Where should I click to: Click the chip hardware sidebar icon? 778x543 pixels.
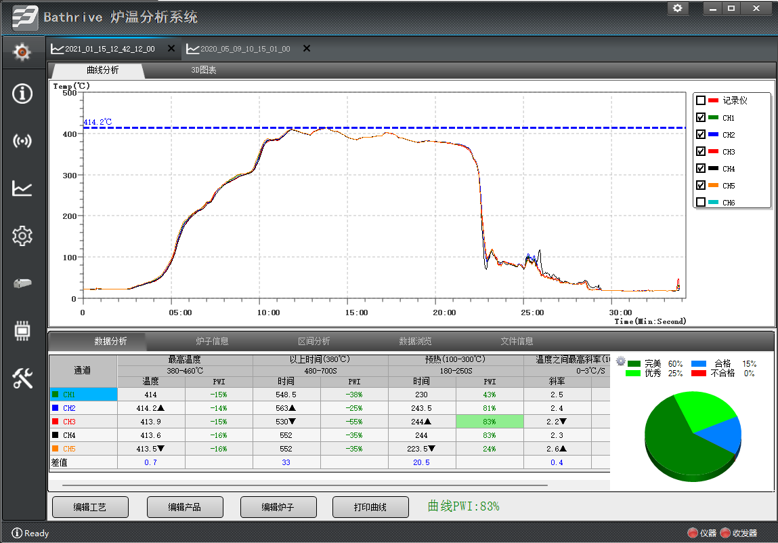(22, 331)
